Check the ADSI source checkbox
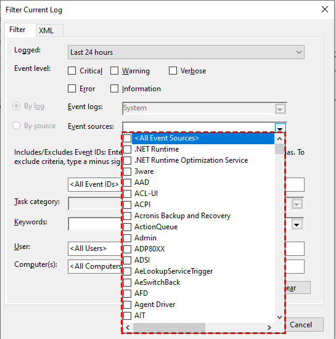The width and height of the screenshot is (336, 339). click(x=128, y=260)
